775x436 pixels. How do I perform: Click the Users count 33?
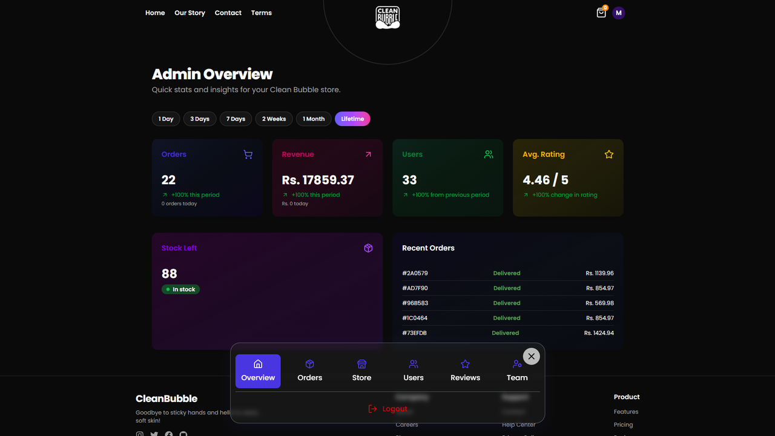coord(410,180)
